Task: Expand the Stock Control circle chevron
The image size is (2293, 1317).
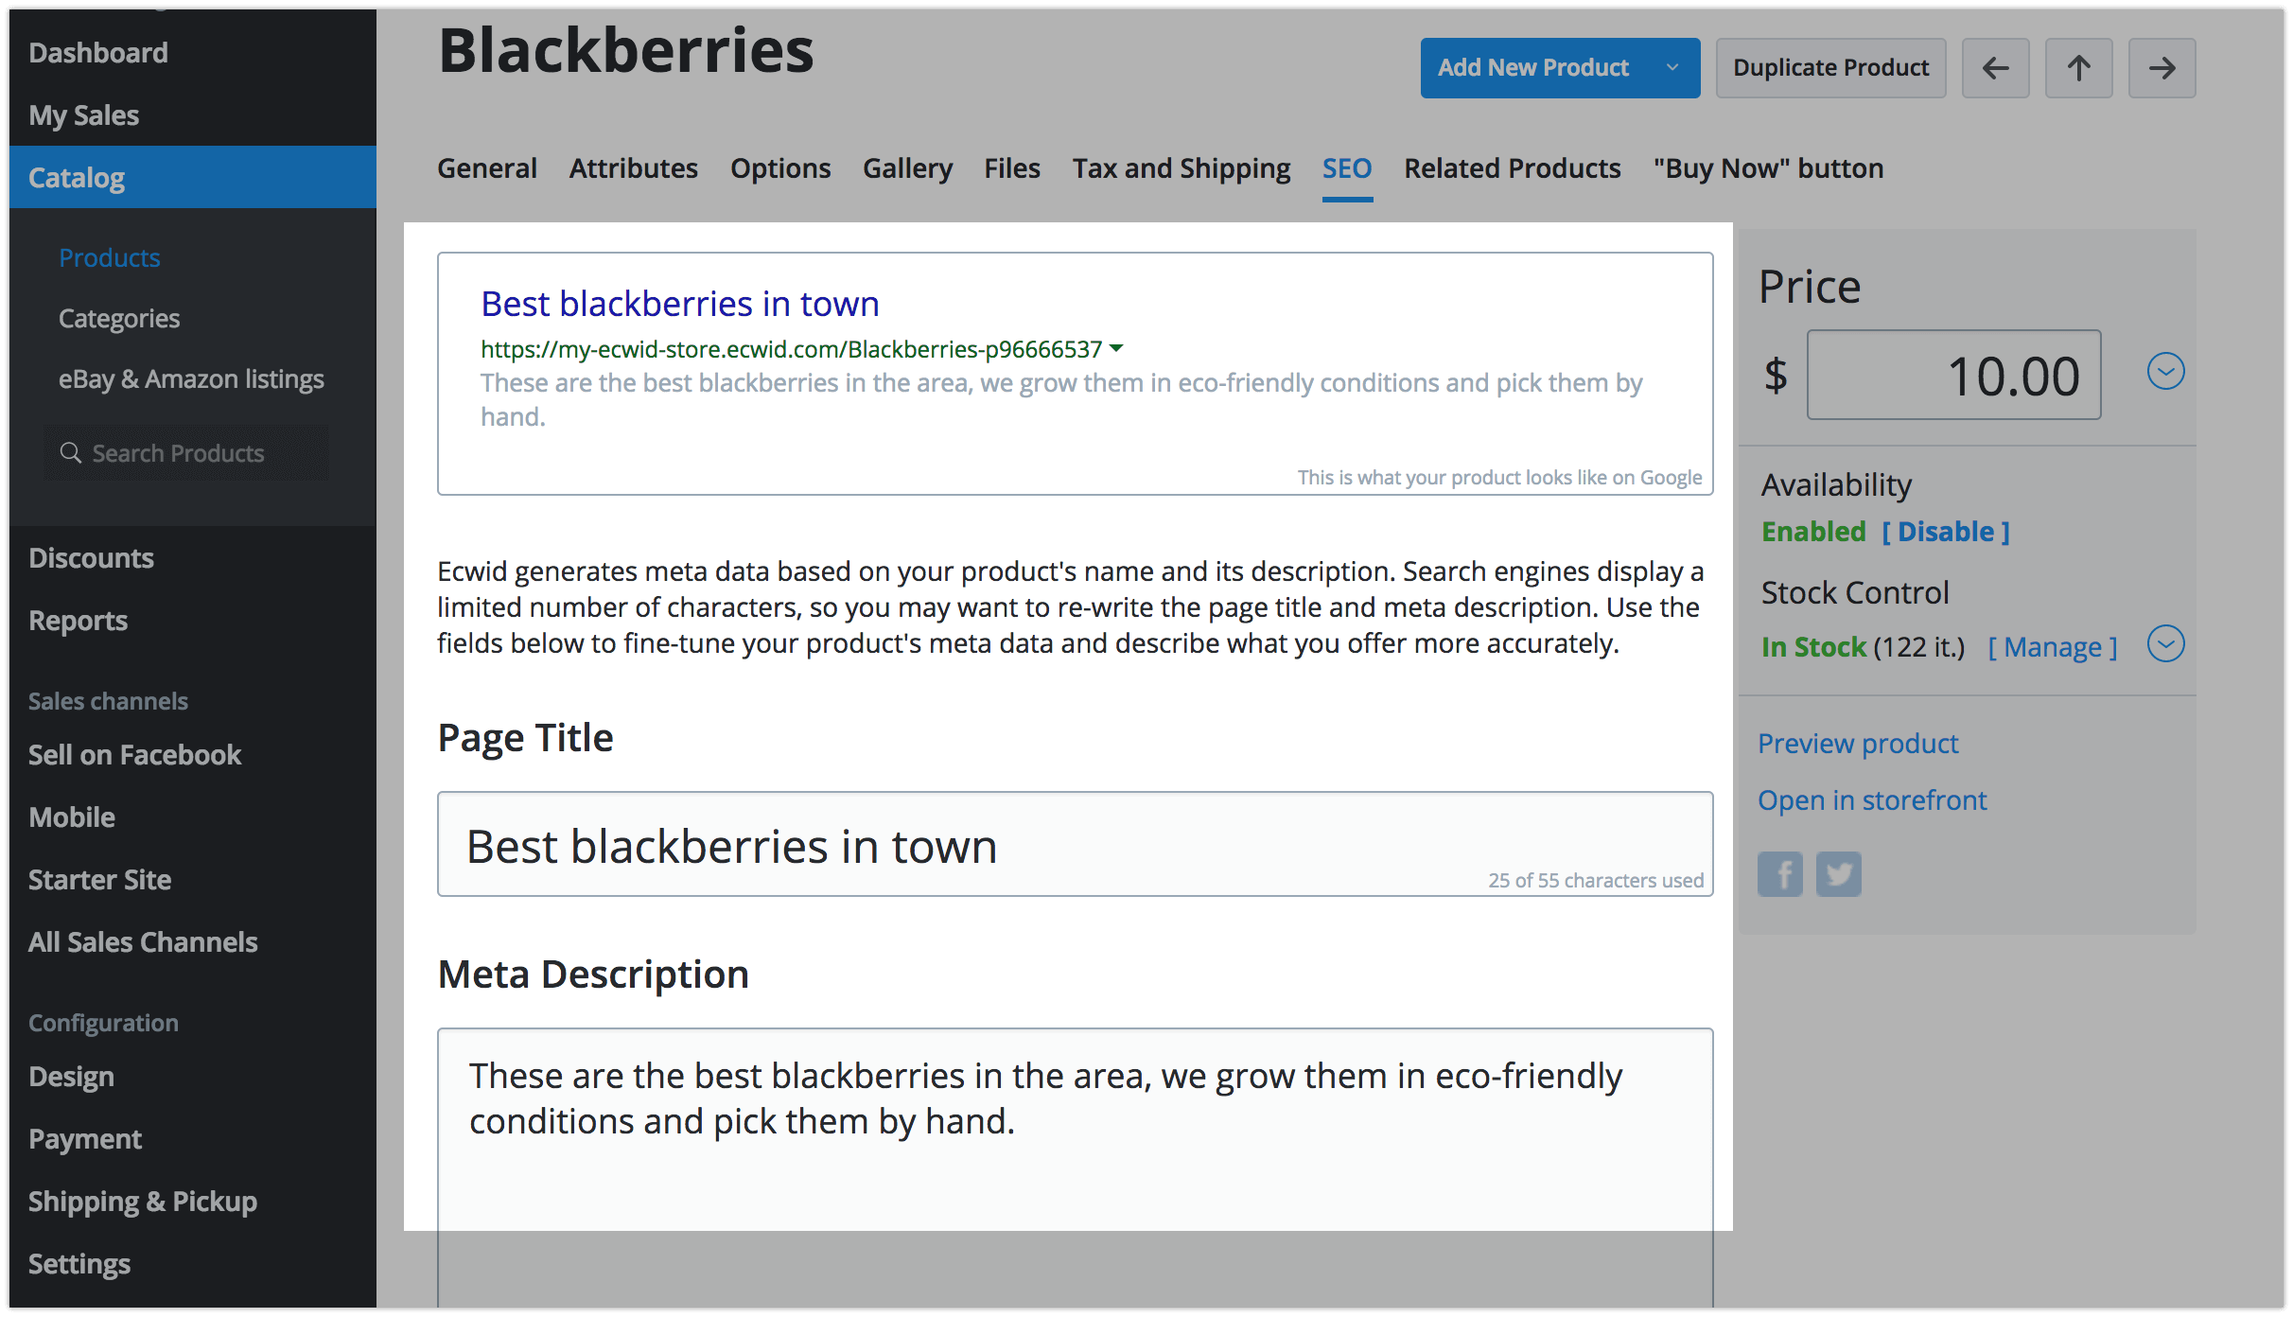Action: (x=2165, y=644)
